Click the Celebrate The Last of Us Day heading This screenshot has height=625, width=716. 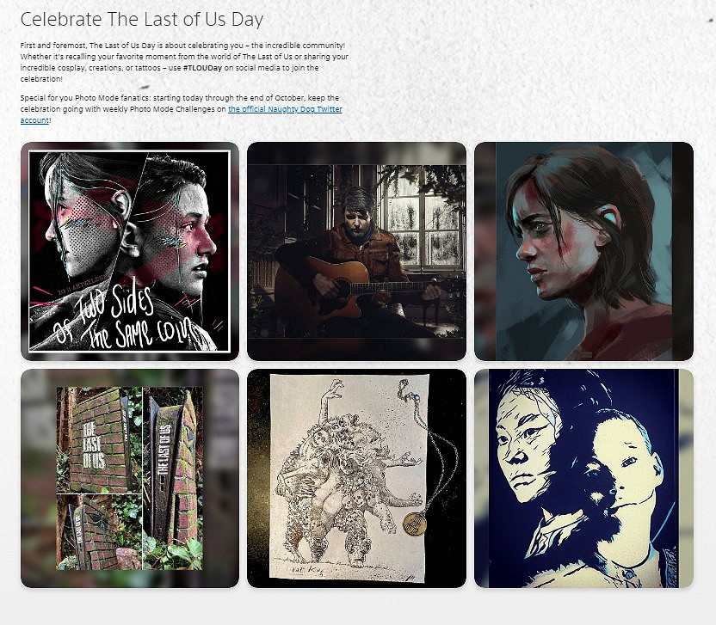tap(142, 20)
